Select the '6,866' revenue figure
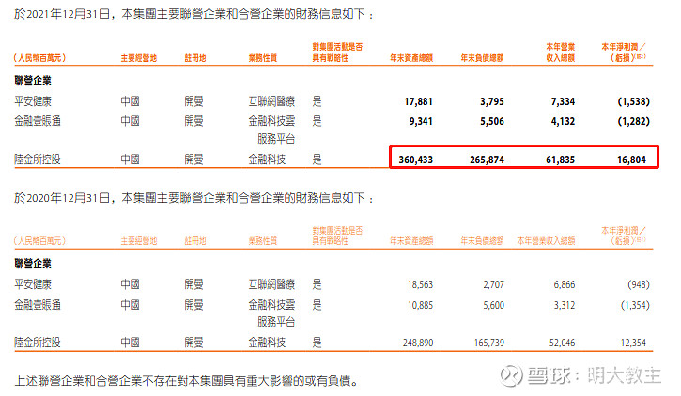This screenshot has width=681, height=396. click(x=565, y=284)
